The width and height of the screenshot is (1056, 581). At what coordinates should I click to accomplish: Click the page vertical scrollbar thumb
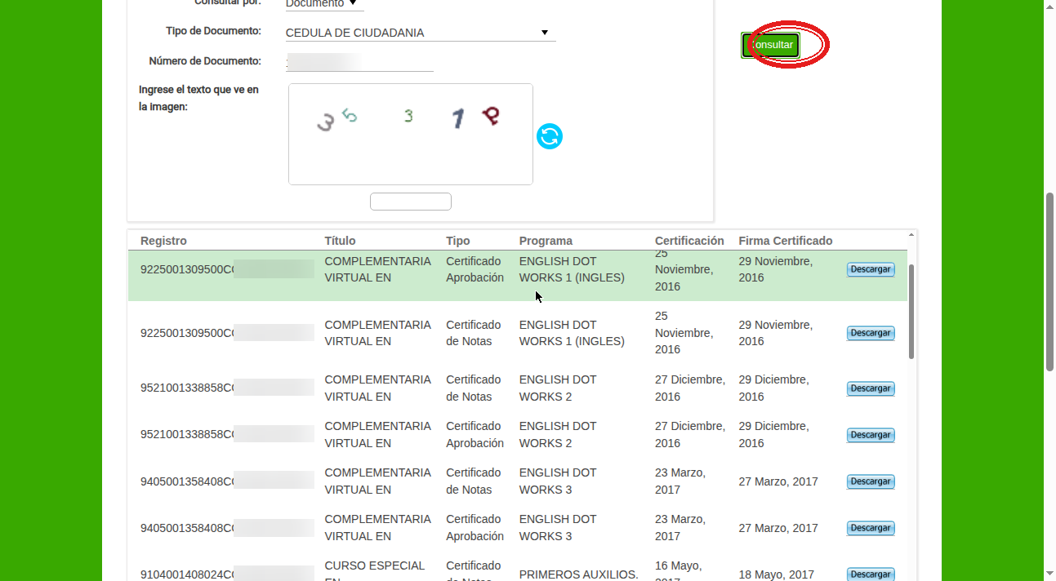pos(1050,282)
